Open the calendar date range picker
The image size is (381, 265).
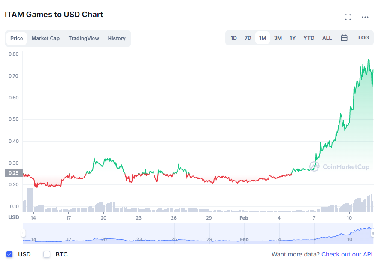tap(344, 38)
